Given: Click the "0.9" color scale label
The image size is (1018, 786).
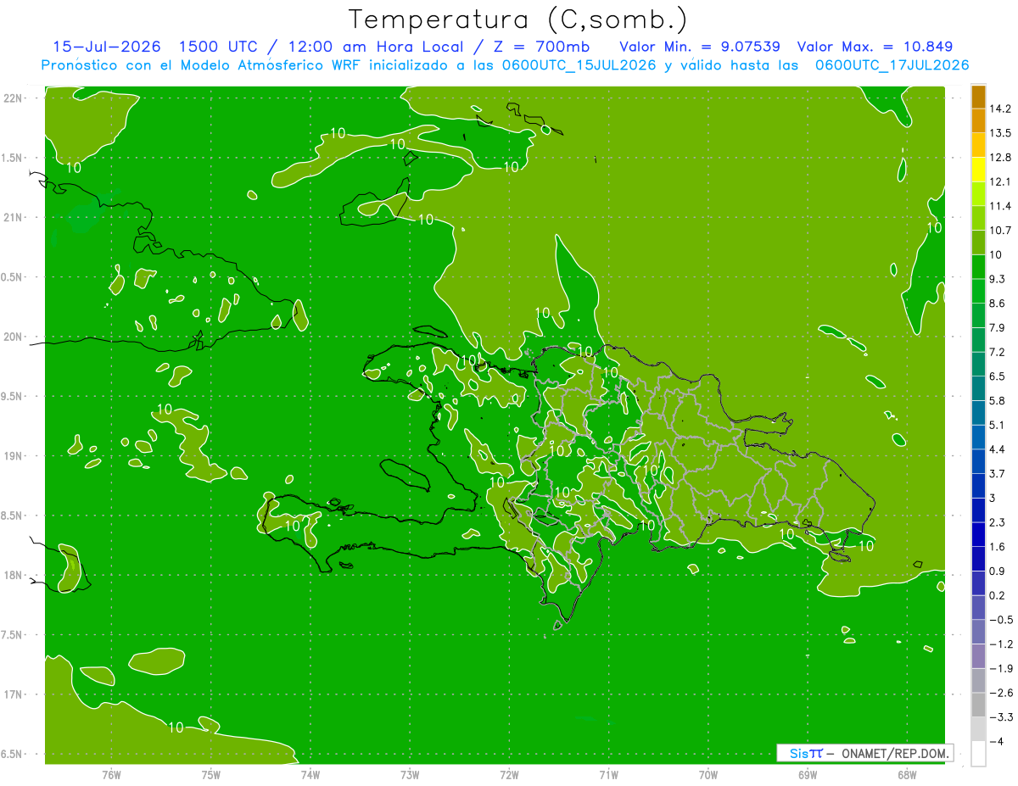Looking at the screenshot, I should click(x=997, y=571).
